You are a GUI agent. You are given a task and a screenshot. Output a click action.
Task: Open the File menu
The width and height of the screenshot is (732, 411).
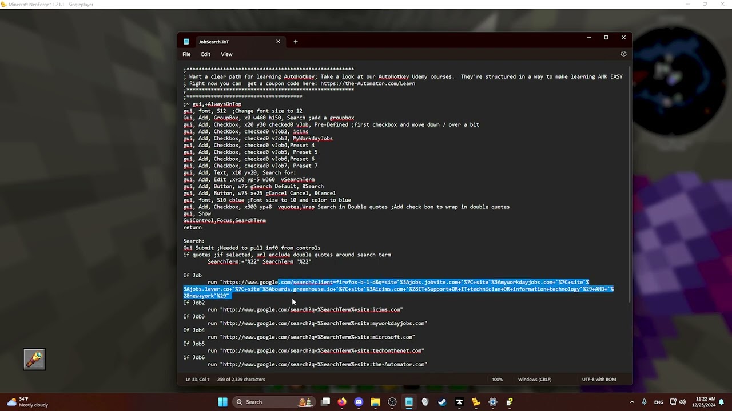coord(186,54)
